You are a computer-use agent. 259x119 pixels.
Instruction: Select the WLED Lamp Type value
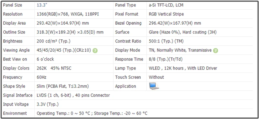(x=183, y=68)
